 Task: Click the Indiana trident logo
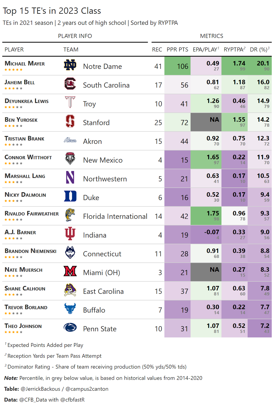[70, 234]
